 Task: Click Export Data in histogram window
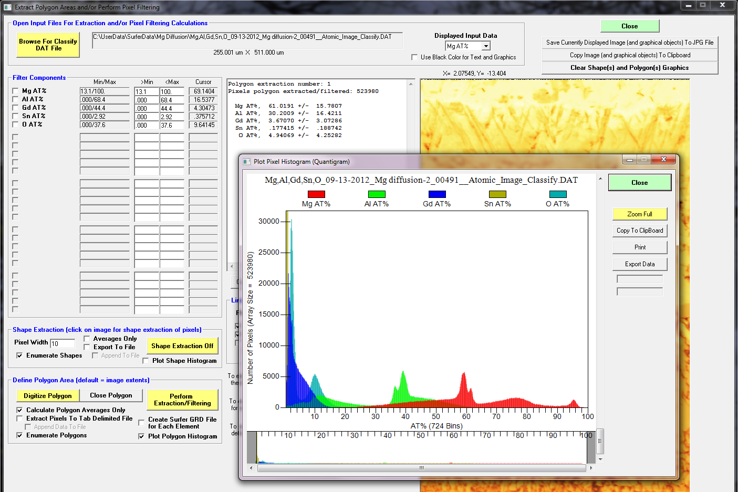[x=639, y=264]
